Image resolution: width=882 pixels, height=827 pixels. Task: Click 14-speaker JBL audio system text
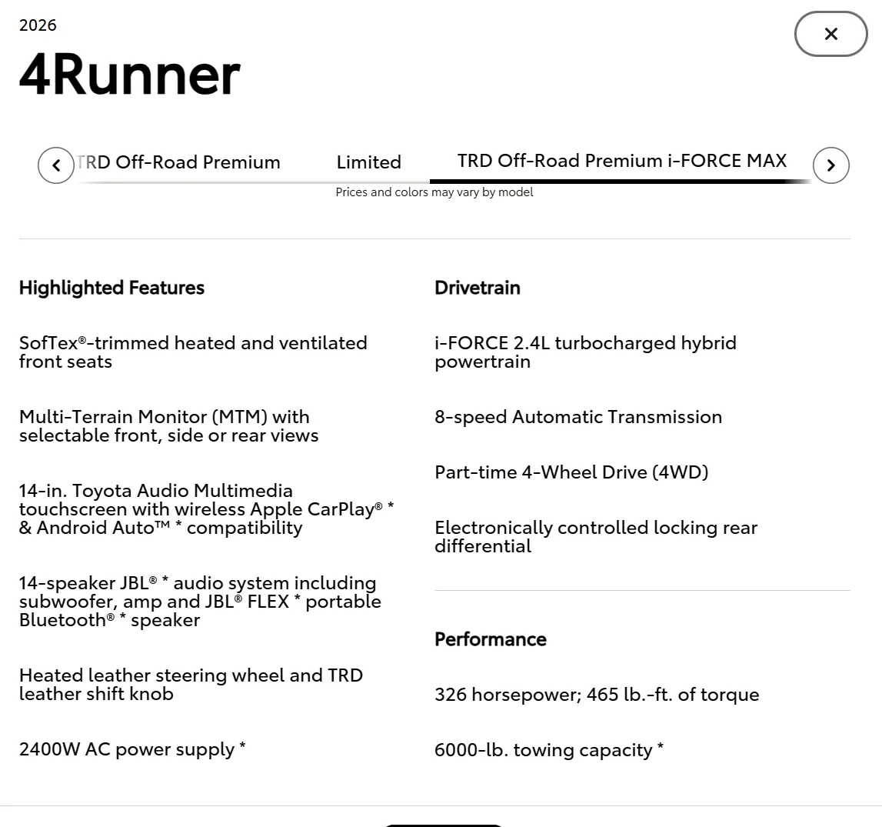pos(200,602)
